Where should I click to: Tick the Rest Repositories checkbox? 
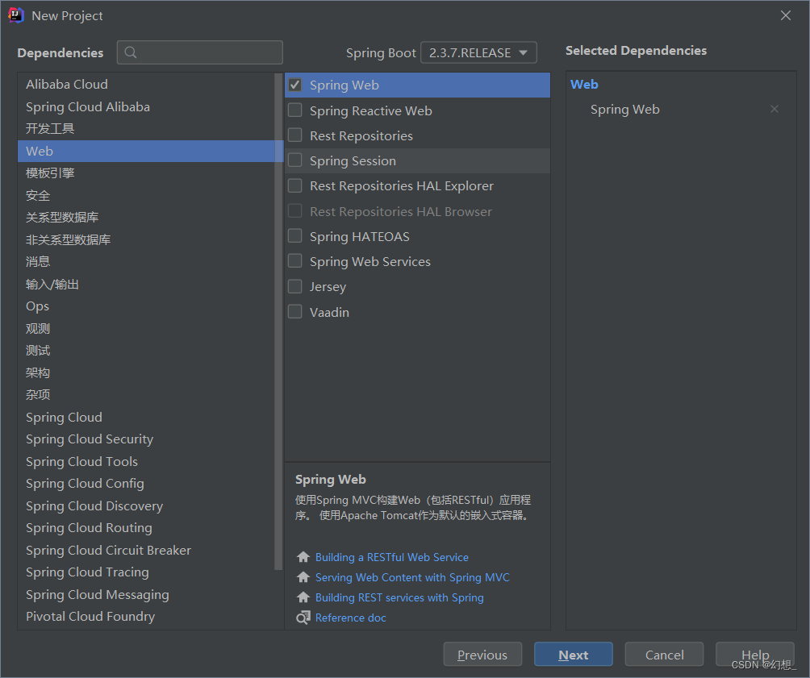(x=295, y=135)
